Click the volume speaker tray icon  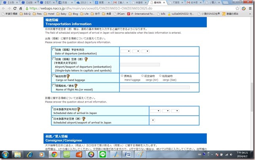pyautogui.click(x=231, y=155)
